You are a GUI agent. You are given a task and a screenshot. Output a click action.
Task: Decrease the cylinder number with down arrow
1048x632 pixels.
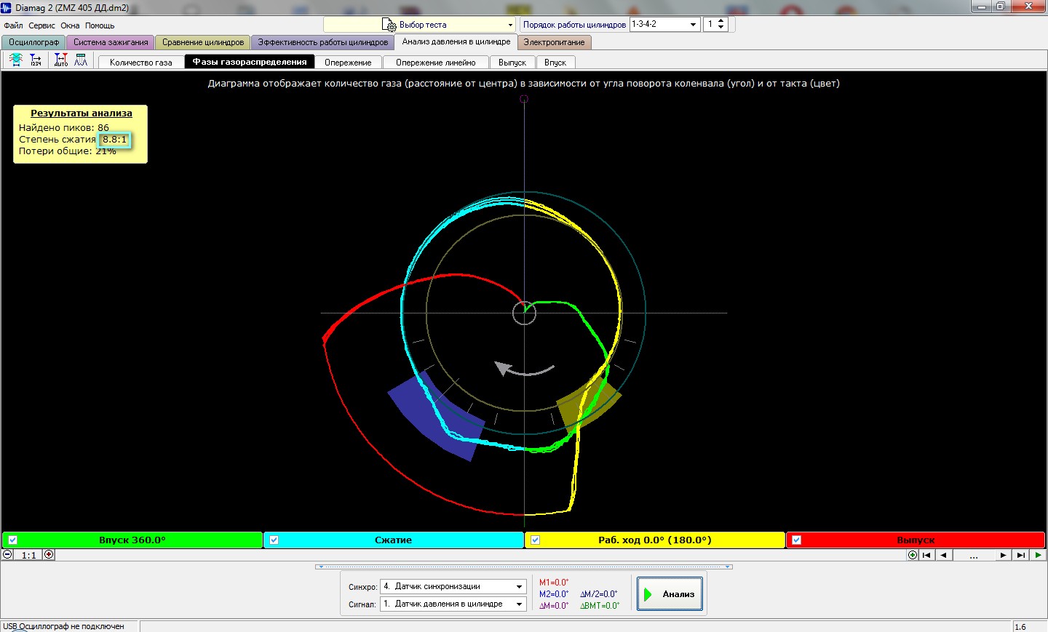[720, 28]
